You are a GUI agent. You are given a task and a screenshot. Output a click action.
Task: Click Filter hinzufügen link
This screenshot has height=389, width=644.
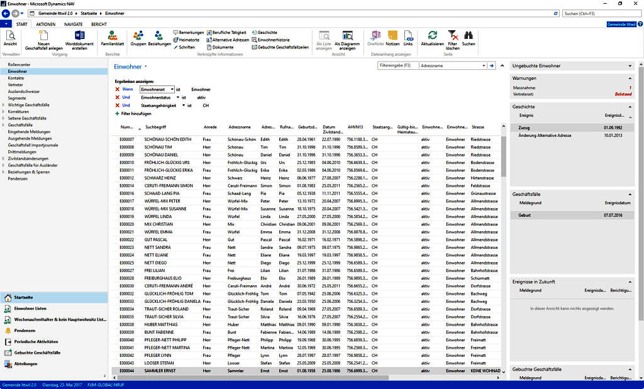pyautogui.click(x=133, y=114)
